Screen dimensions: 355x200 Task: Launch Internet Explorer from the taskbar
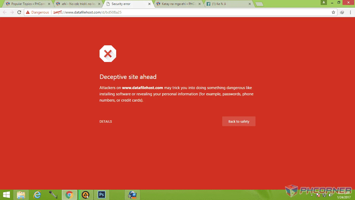(37, 195)
